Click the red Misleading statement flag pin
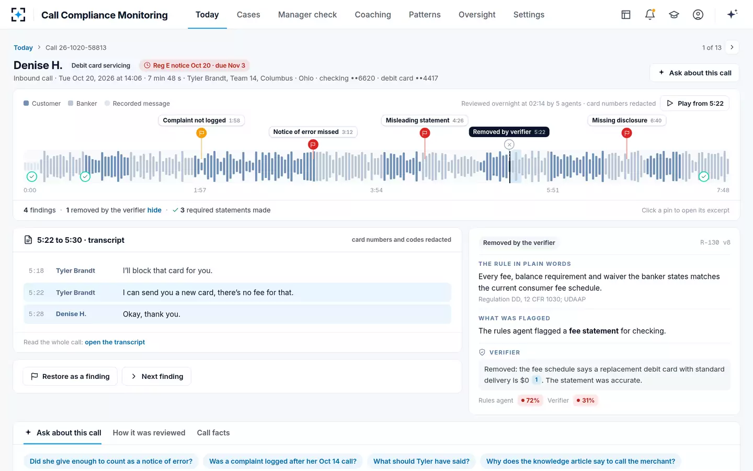Viewport: 753px width, 471px height. tap(425, 133)
